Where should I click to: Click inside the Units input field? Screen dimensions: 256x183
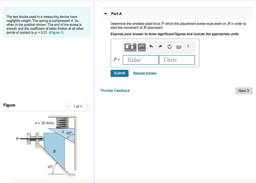point(177,60)
